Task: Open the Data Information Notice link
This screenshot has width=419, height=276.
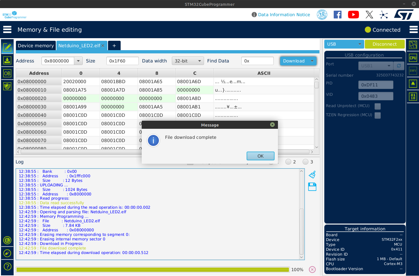Action: point(284,15)
